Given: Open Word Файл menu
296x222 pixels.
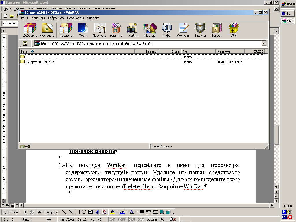Looking at the screenshot, I should [7, 9].
